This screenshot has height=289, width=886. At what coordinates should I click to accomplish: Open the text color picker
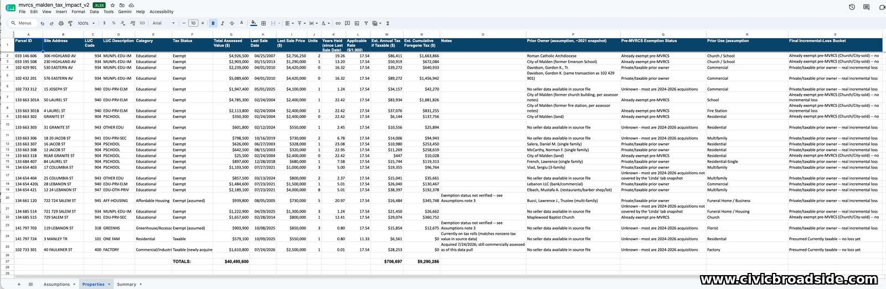pos(241,23)
